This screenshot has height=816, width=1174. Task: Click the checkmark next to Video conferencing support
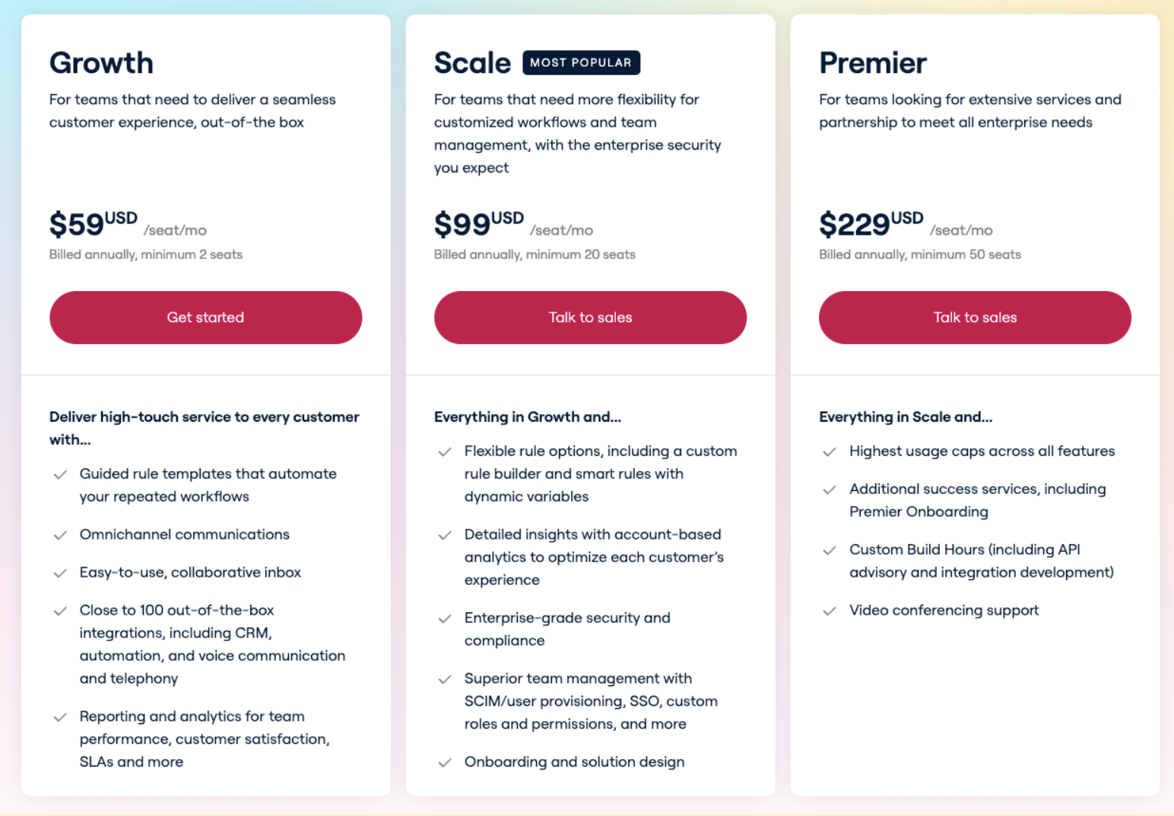(x=830, y=611)
